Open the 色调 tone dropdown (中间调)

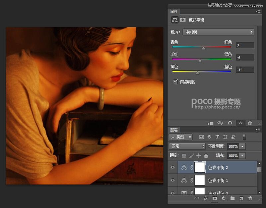pos(218,32)
